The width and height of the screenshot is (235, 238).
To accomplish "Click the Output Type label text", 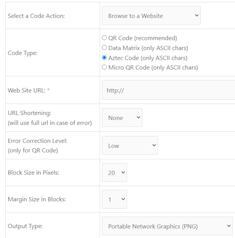I will coord(25,226).
